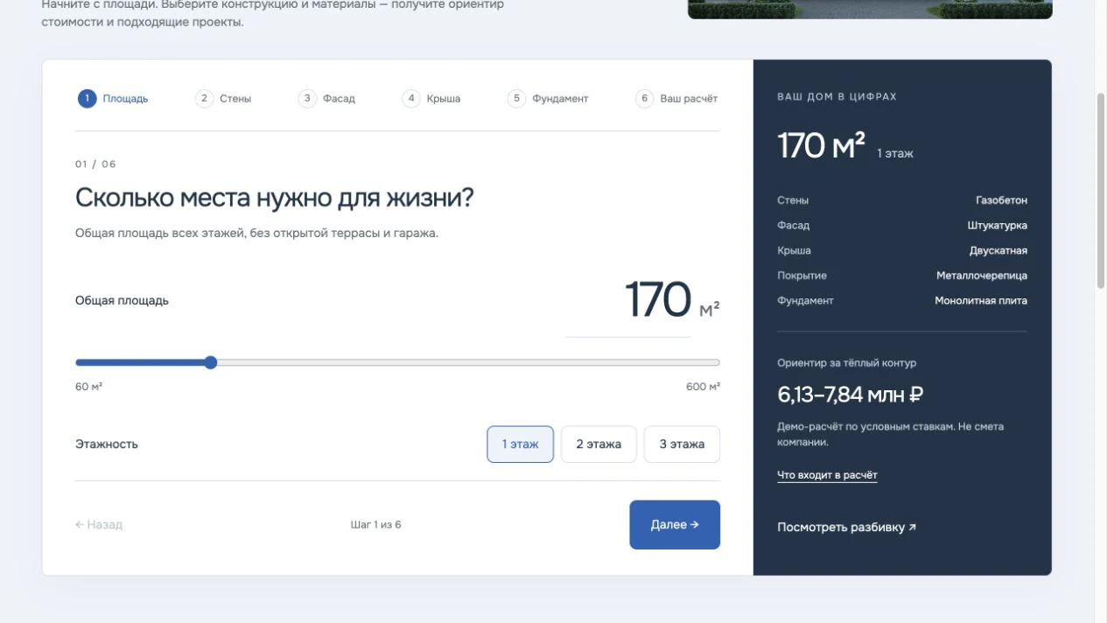Click the Монолитная плита value
This screenshot has width=1107, height=623.
point(981,301)
